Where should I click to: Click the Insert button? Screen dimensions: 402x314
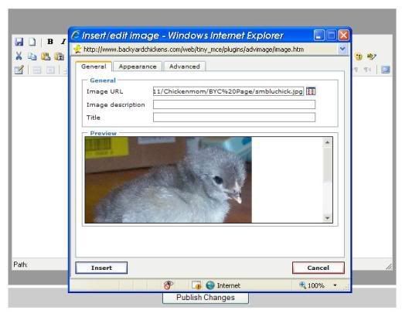[x=101, y=268]
